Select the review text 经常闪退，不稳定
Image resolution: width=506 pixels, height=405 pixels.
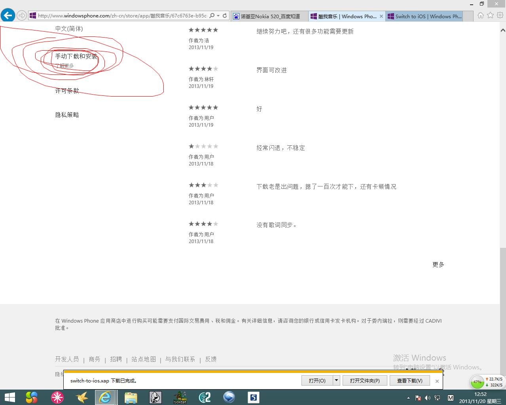(x=280, y=148)
